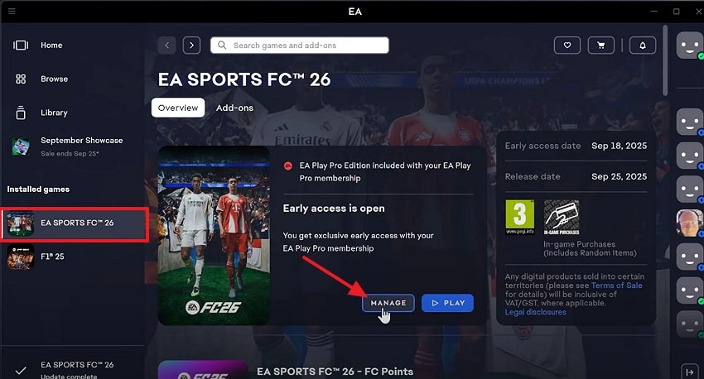This screenshot has width=704, height=379.
Task: Open the shopping cart
Action: click(600, 46)
